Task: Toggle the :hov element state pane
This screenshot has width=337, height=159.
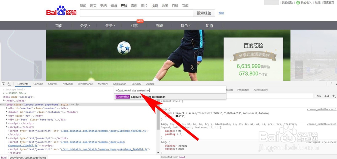Action: [318, 96]
